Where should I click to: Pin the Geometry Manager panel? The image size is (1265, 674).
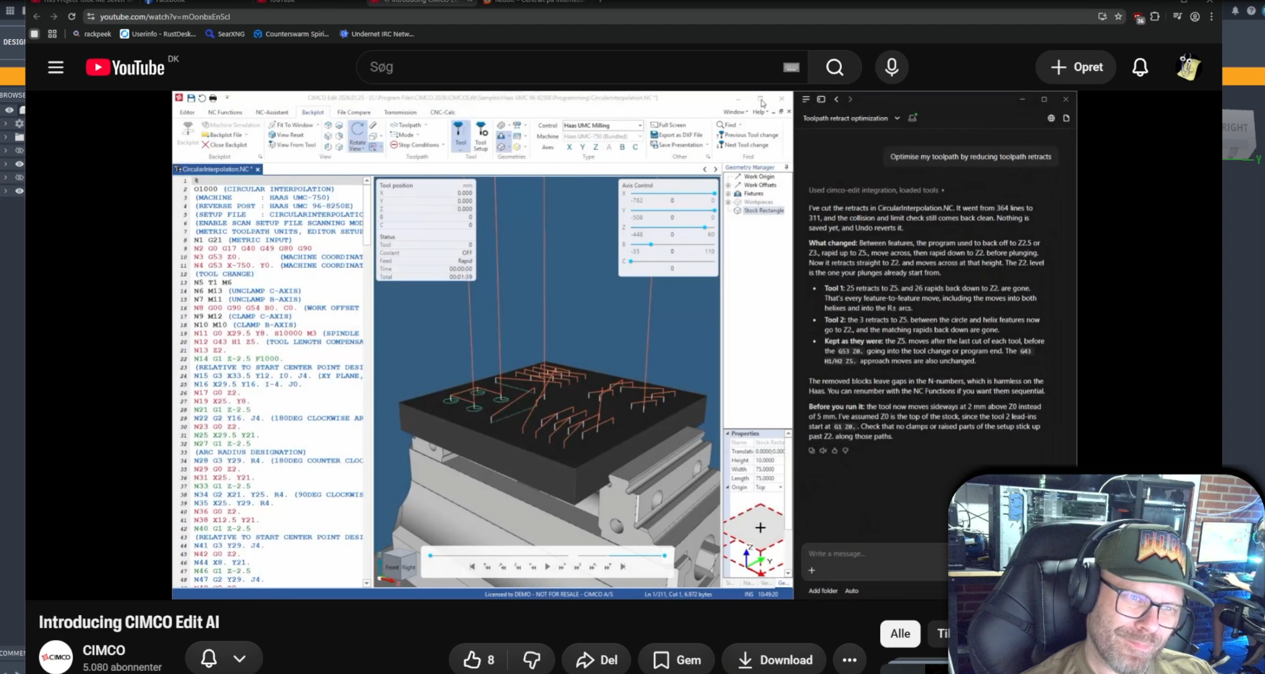click(x=787, y=167)
